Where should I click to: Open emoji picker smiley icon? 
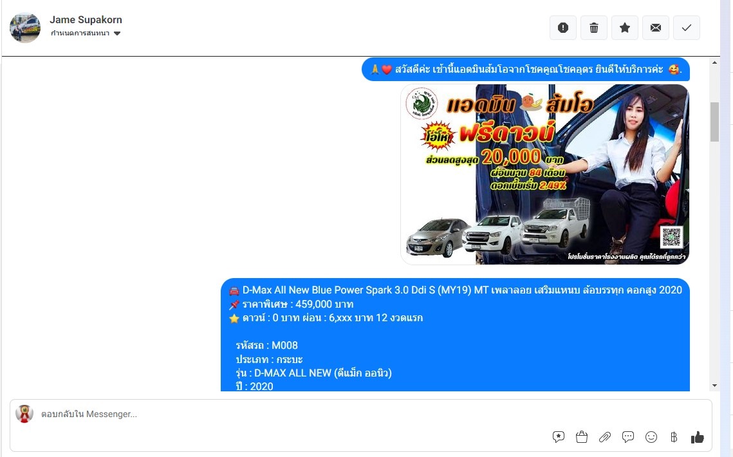tap(651, 437)
